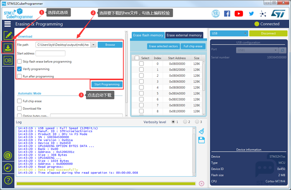The height and width of the screenshot is (190, 291).
Task: Set verbosity level to 2
Action: (x=185, y=122)
